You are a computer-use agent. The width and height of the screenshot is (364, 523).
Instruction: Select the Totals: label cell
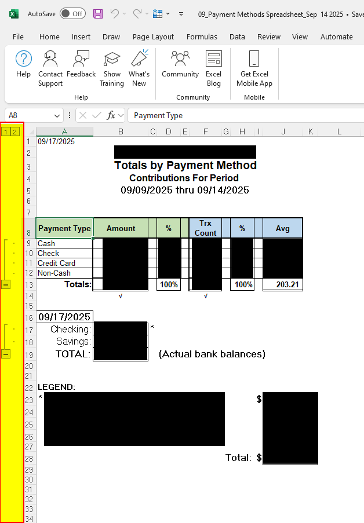pyautogui.click(x=64, y=284)
